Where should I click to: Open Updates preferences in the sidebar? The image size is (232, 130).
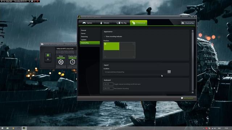[90, 40]
